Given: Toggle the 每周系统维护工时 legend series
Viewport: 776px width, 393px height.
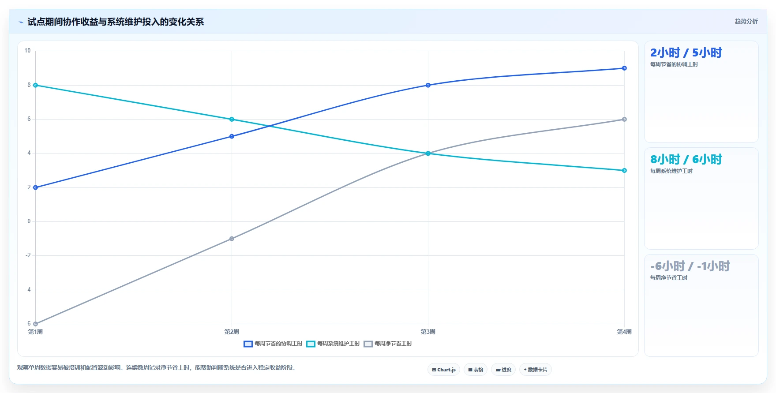Looking at the screenshot, I should pos(333,344).
